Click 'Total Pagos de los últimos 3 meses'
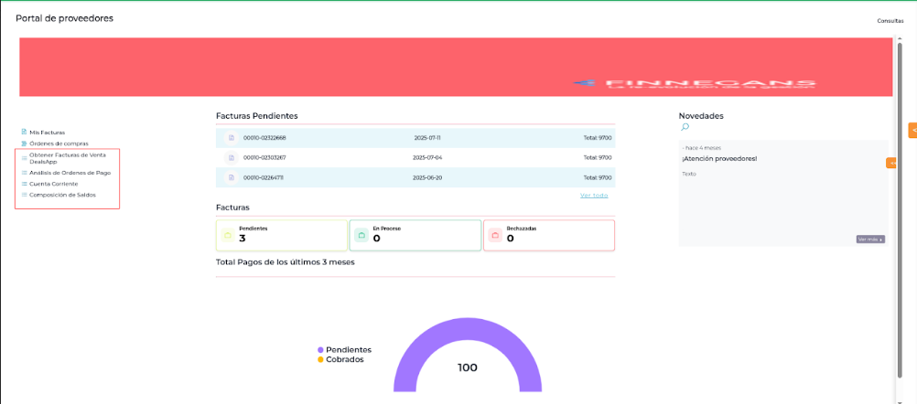The height and width of the screenshot is (404, 917). pyautogui.click(x=286, y=262)
